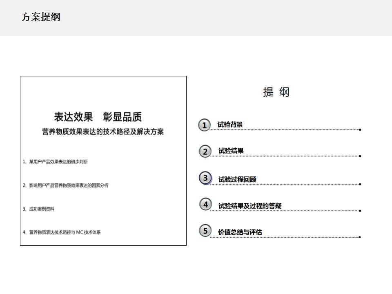Open the 试验结果 outline item
Image resolution: width=392 pixels, height=294 pixels.
pos(231,151)
